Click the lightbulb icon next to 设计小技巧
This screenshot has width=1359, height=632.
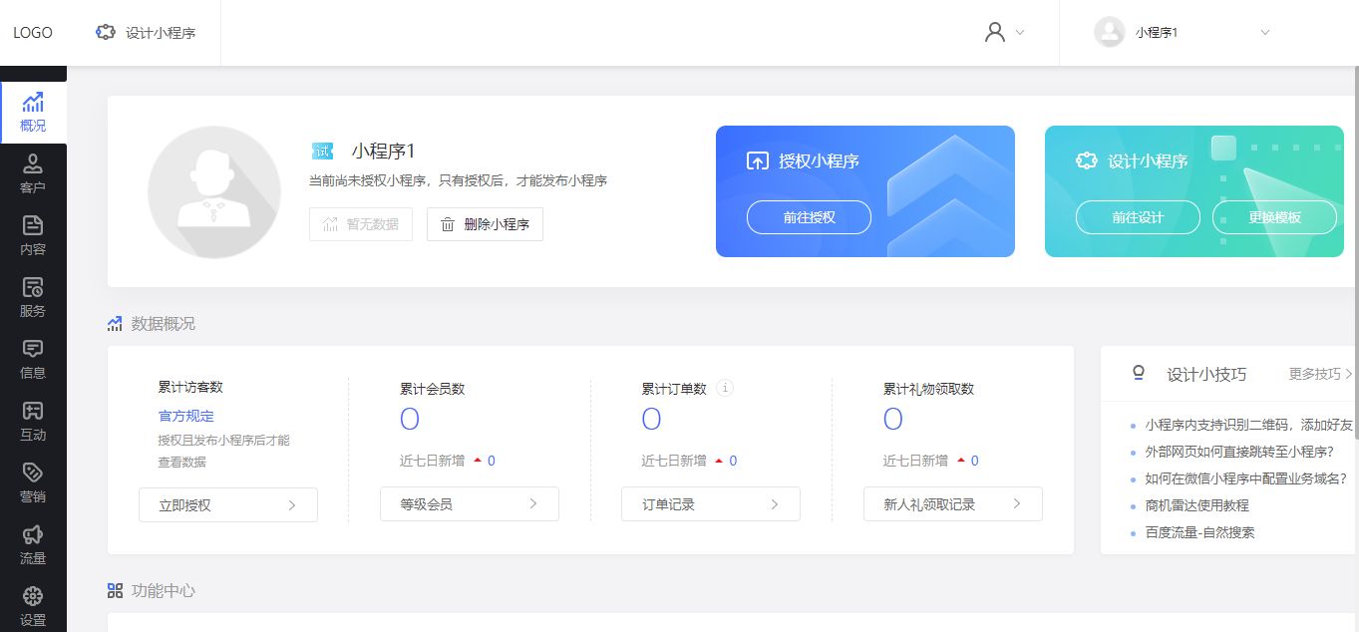coord(1139,373)
